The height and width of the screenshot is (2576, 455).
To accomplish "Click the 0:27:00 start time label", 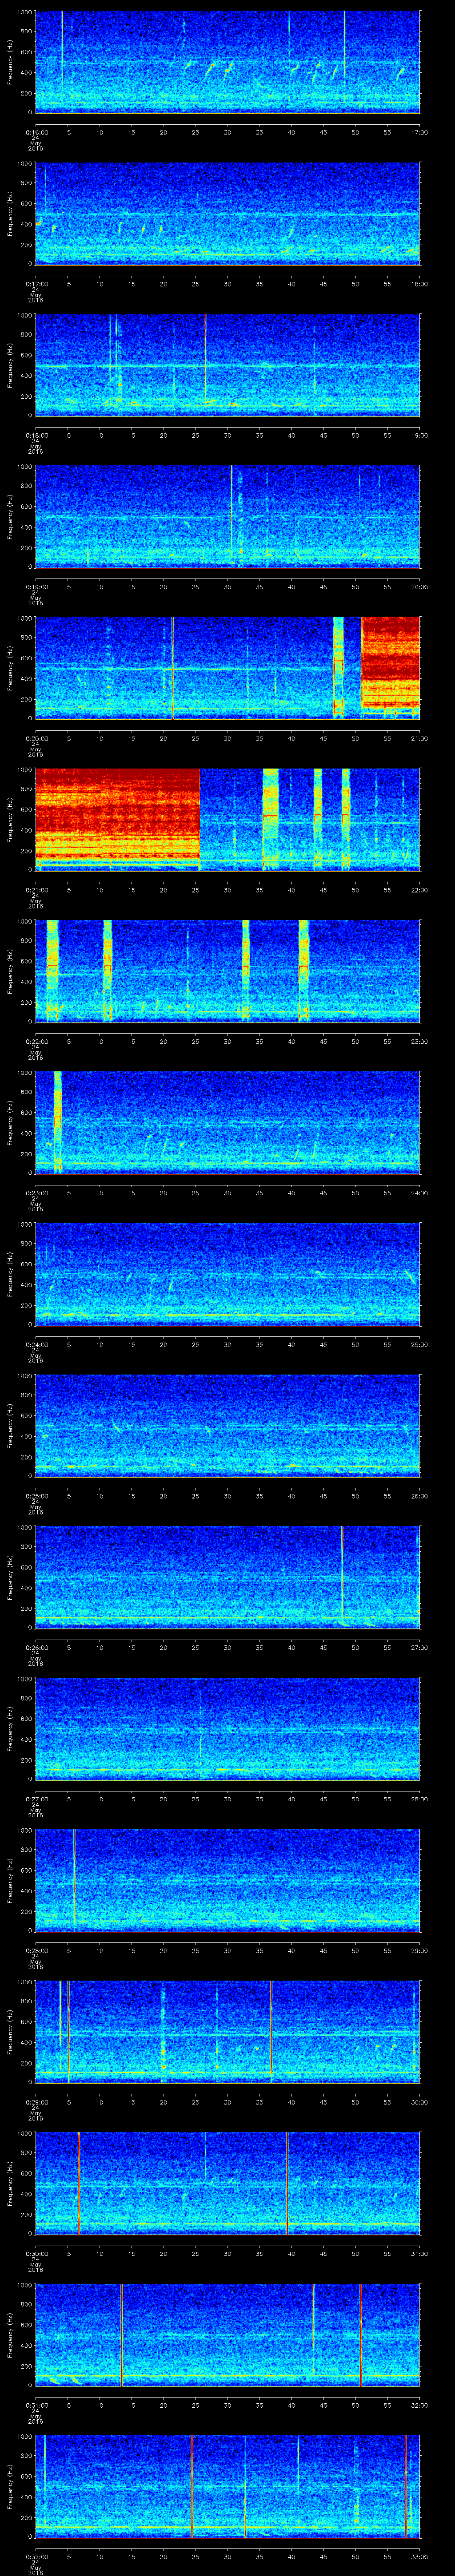I will point(36,1799).
